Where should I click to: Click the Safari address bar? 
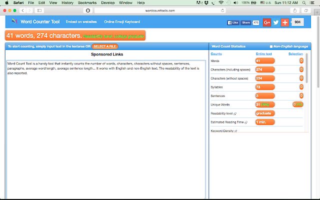(160, 10)
